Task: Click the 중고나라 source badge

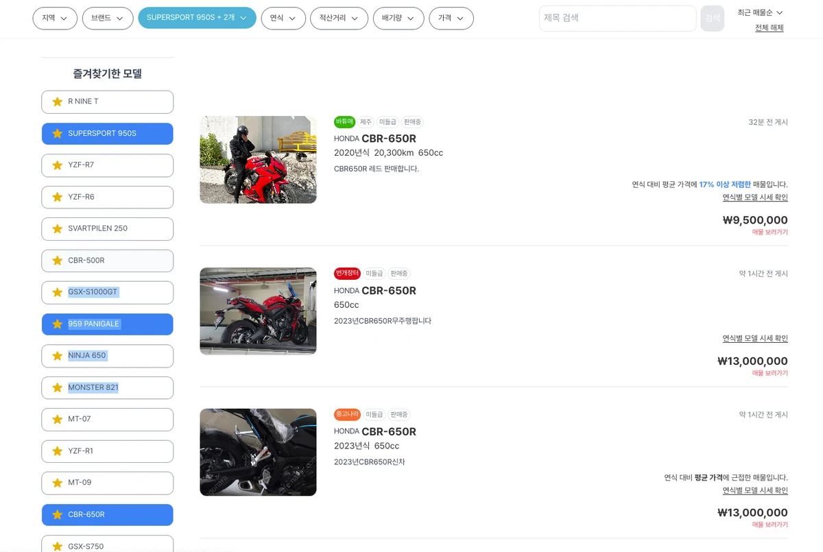Action: click(x=347, y=415)
